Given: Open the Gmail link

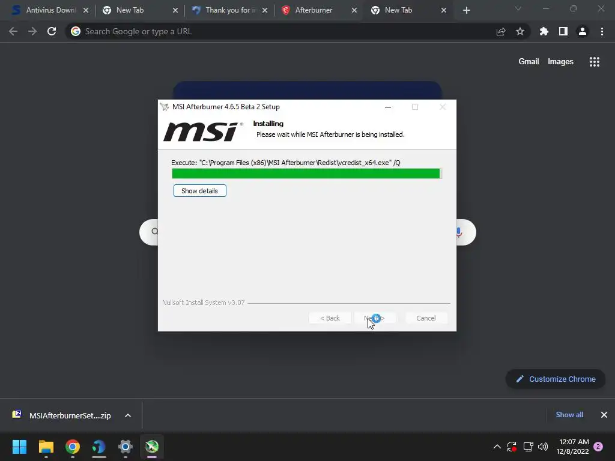Looking at the screenshot, I should pos(529,62).
